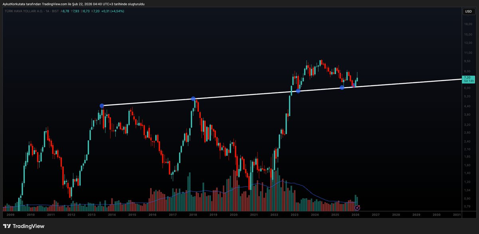
Task: Click the 1,60 price axis label
Action: coord(468,165)
